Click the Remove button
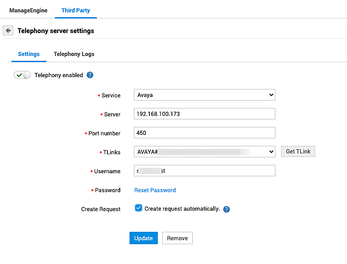This screenshot has width=347, height=264. 177,238
